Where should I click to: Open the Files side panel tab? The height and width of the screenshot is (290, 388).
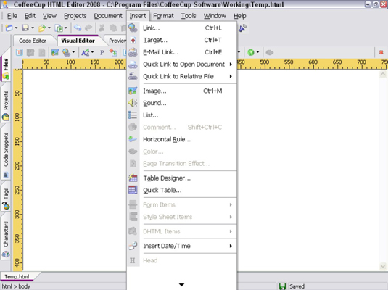click(x=6, y=65)
